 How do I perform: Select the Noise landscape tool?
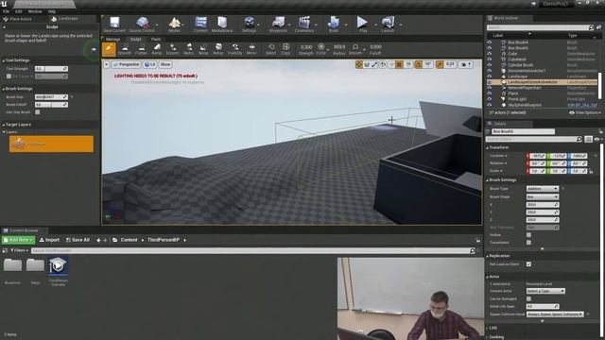pos(203,49)
